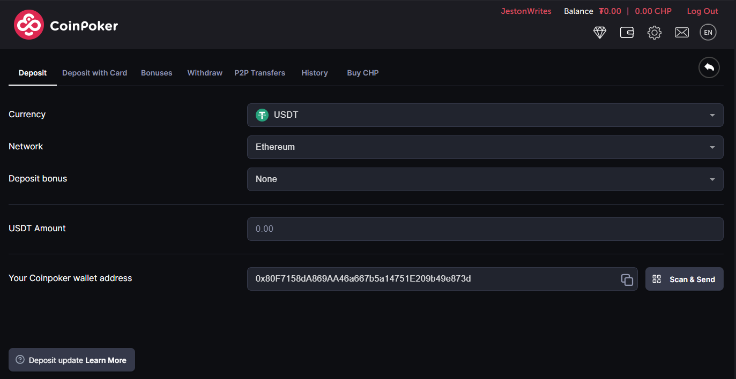This screenshot has height=379, width=736.
Task: Open the wallet icon in header
Action: (x=627, y=33)
